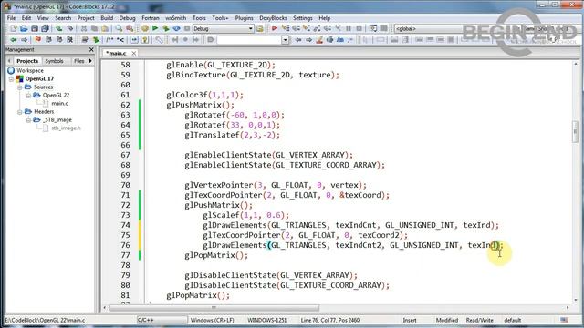Click the Doxygen block comment icon
This screenshot has width=584, height=328.
tap(109, 39)
